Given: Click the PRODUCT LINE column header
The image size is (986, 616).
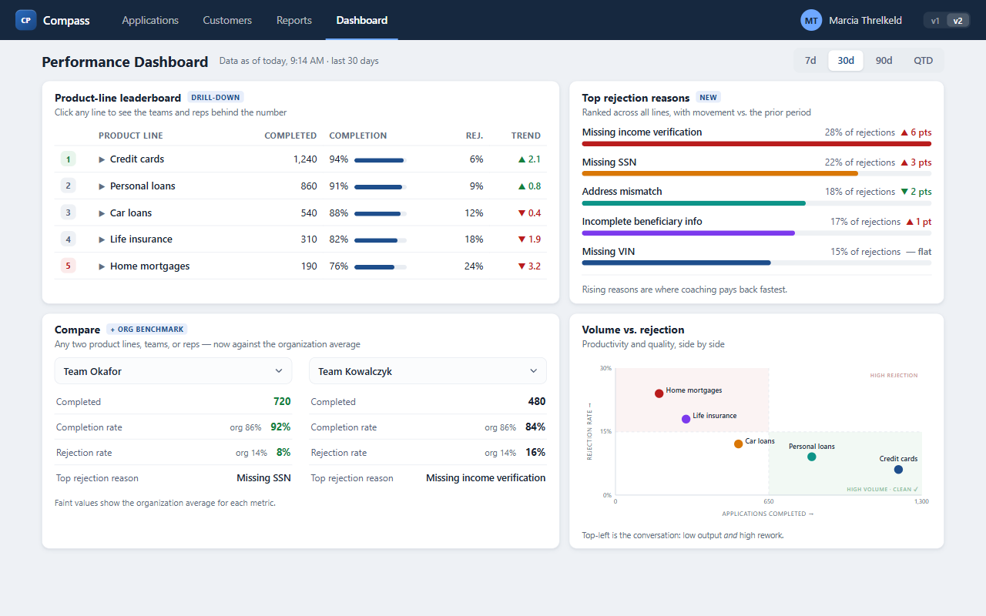Looking at the screenshot, I should [x=131, y=136].
